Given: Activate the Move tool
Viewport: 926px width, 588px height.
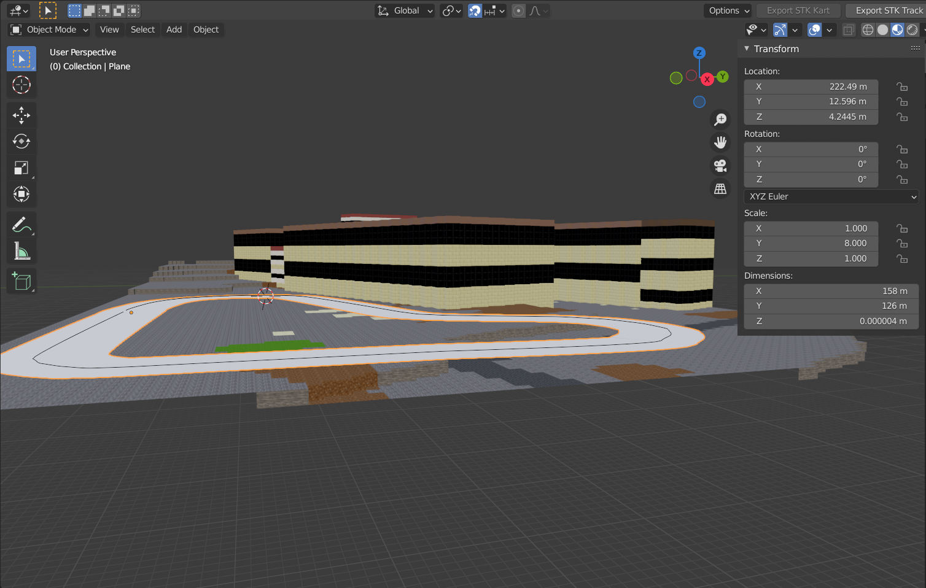Looking at the screenshot, I should coord(21,115).
